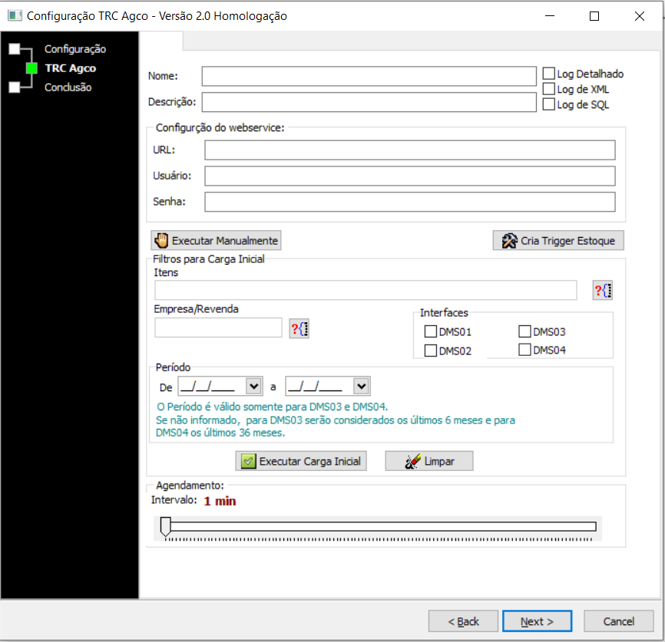The height and width of the screenshot is (642, 665).
Task: Click the '1 min' interval value
Action: coord(220,501)
